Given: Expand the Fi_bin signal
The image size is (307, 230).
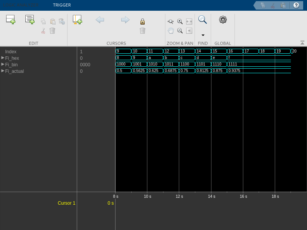Looking at the screenshot, I should click(3, 64).
